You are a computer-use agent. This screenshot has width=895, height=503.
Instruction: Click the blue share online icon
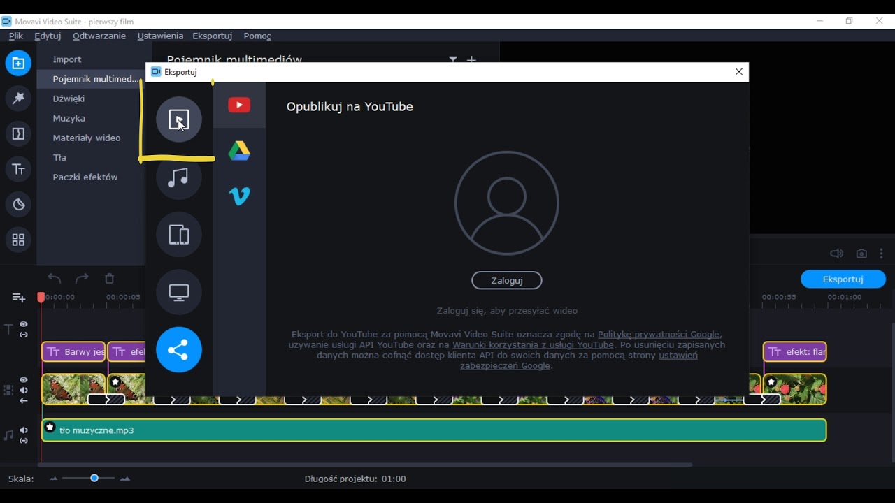coord(178,349)
